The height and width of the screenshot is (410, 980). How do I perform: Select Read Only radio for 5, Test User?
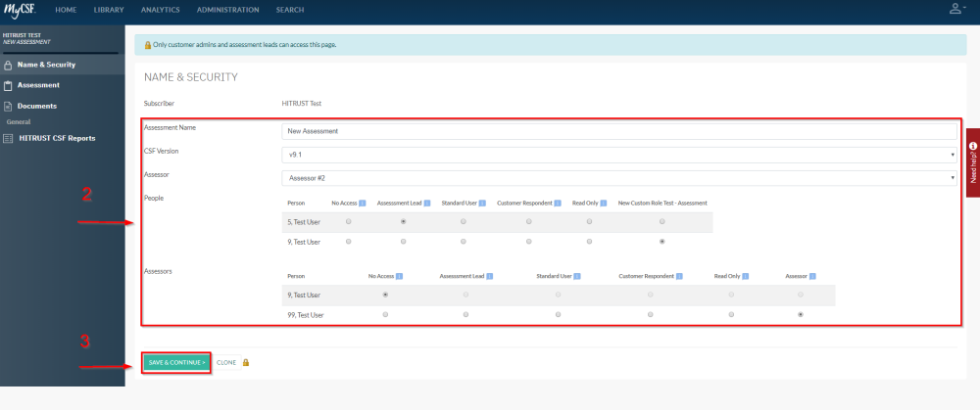pyautogui.click(x=589, y=221)
